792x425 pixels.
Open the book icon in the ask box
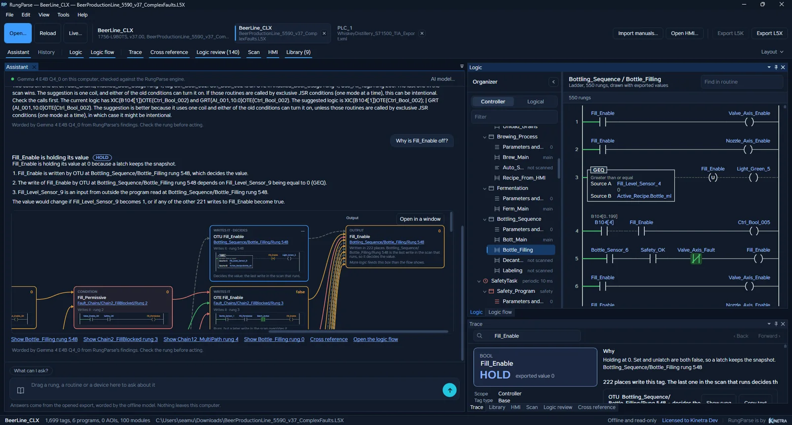coord(21,390)
